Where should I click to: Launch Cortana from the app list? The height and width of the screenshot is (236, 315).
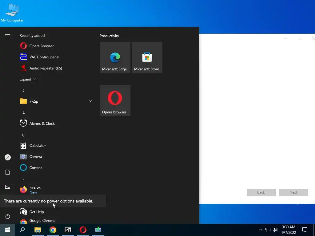pyautogui.click(x=56, y=167)
